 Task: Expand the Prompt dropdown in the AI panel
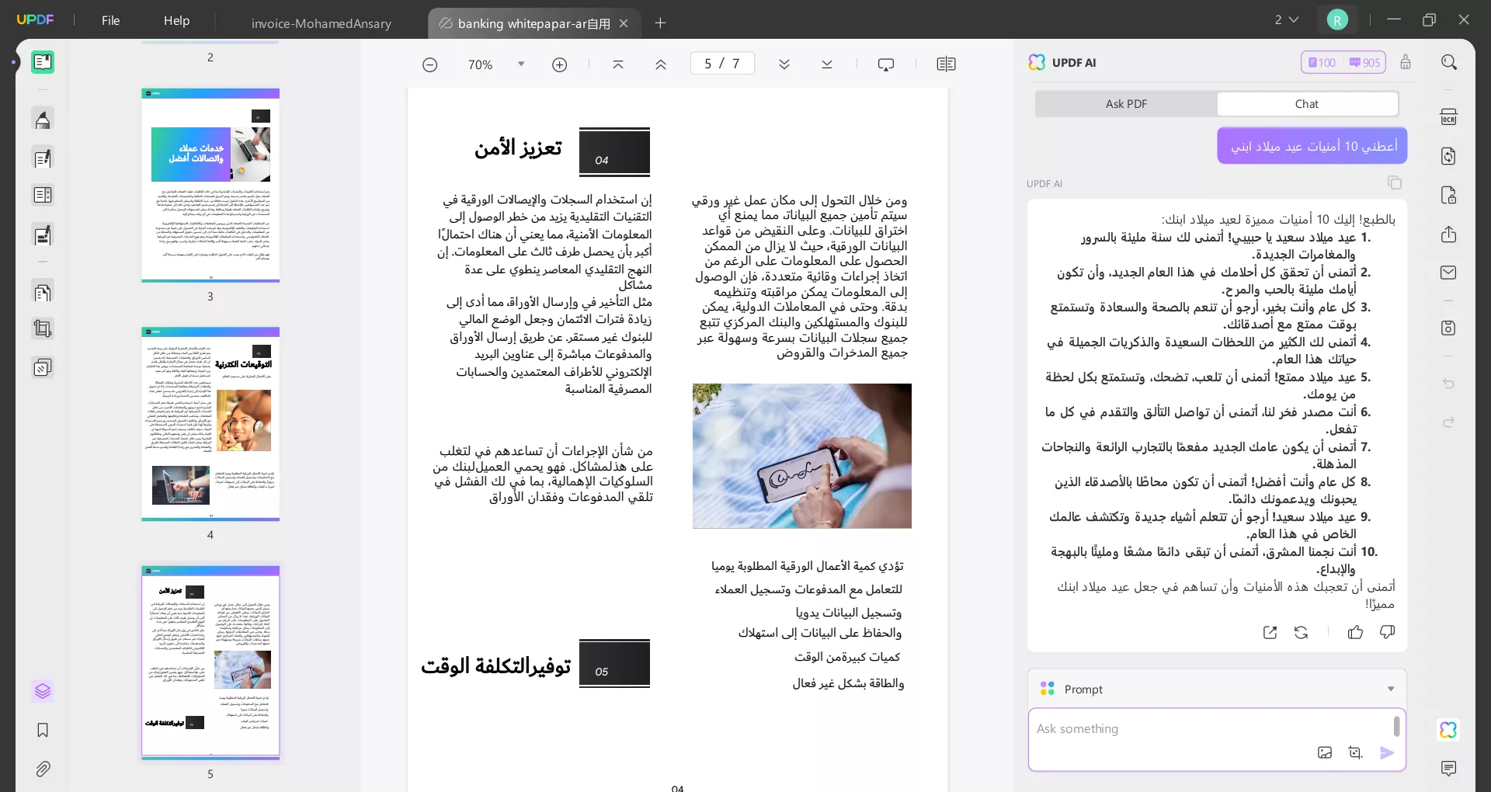pos(1390,689)
